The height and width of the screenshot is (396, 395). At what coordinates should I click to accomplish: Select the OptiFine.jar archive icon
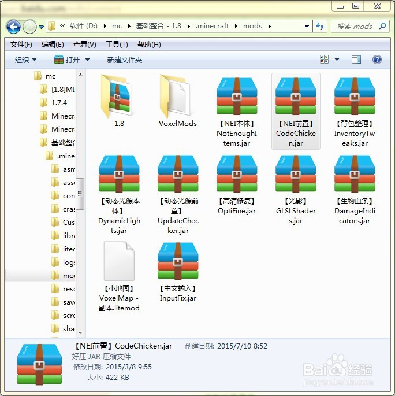[x=237, y=173]
